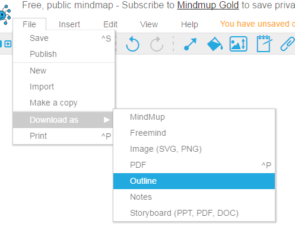Open the File menu
Viewport: 295px width, 233px height.
click(x=29, y=24)
